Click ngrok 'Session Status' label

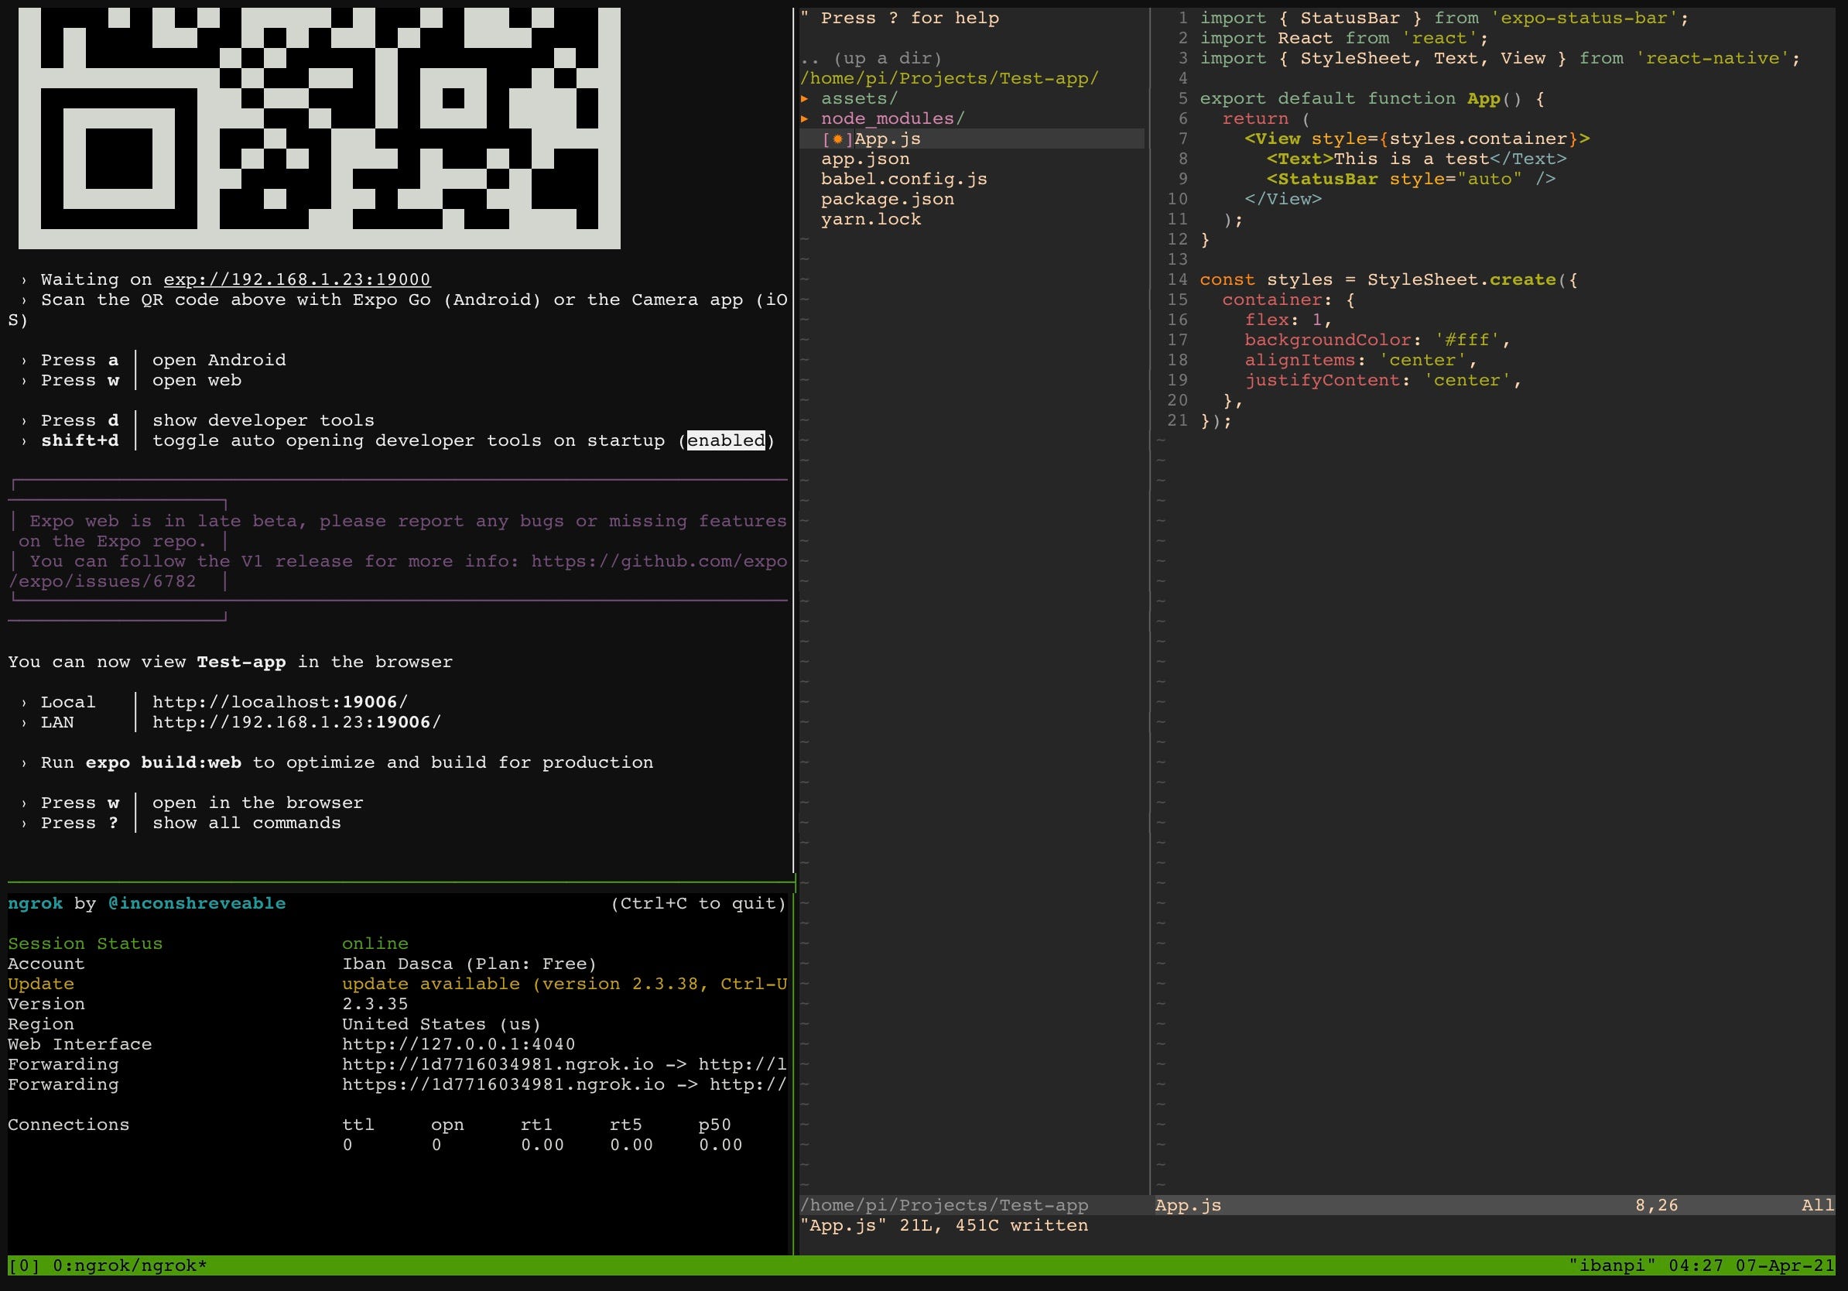pos(85,943)
